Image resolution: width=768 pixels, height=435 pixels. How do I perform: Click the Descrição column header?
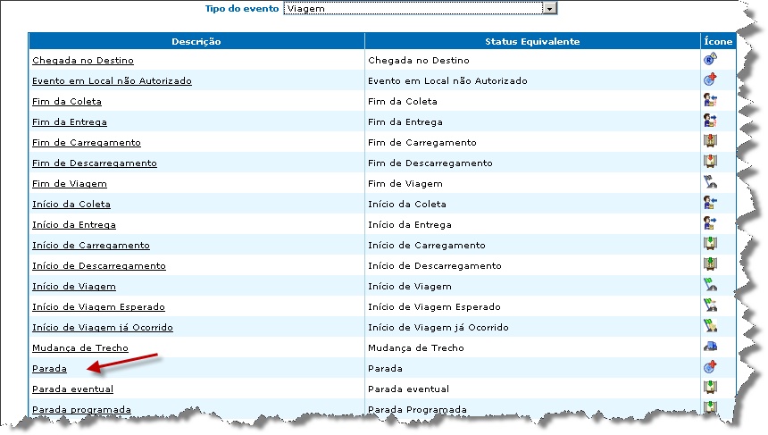point(196,42)
